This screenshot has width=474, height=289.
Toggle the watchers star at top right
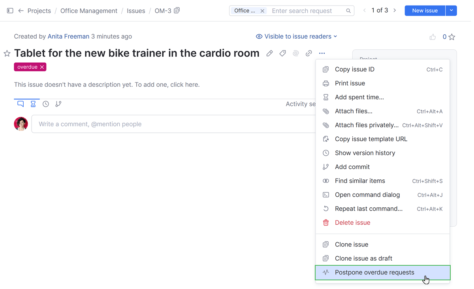[x=452, y=37]
